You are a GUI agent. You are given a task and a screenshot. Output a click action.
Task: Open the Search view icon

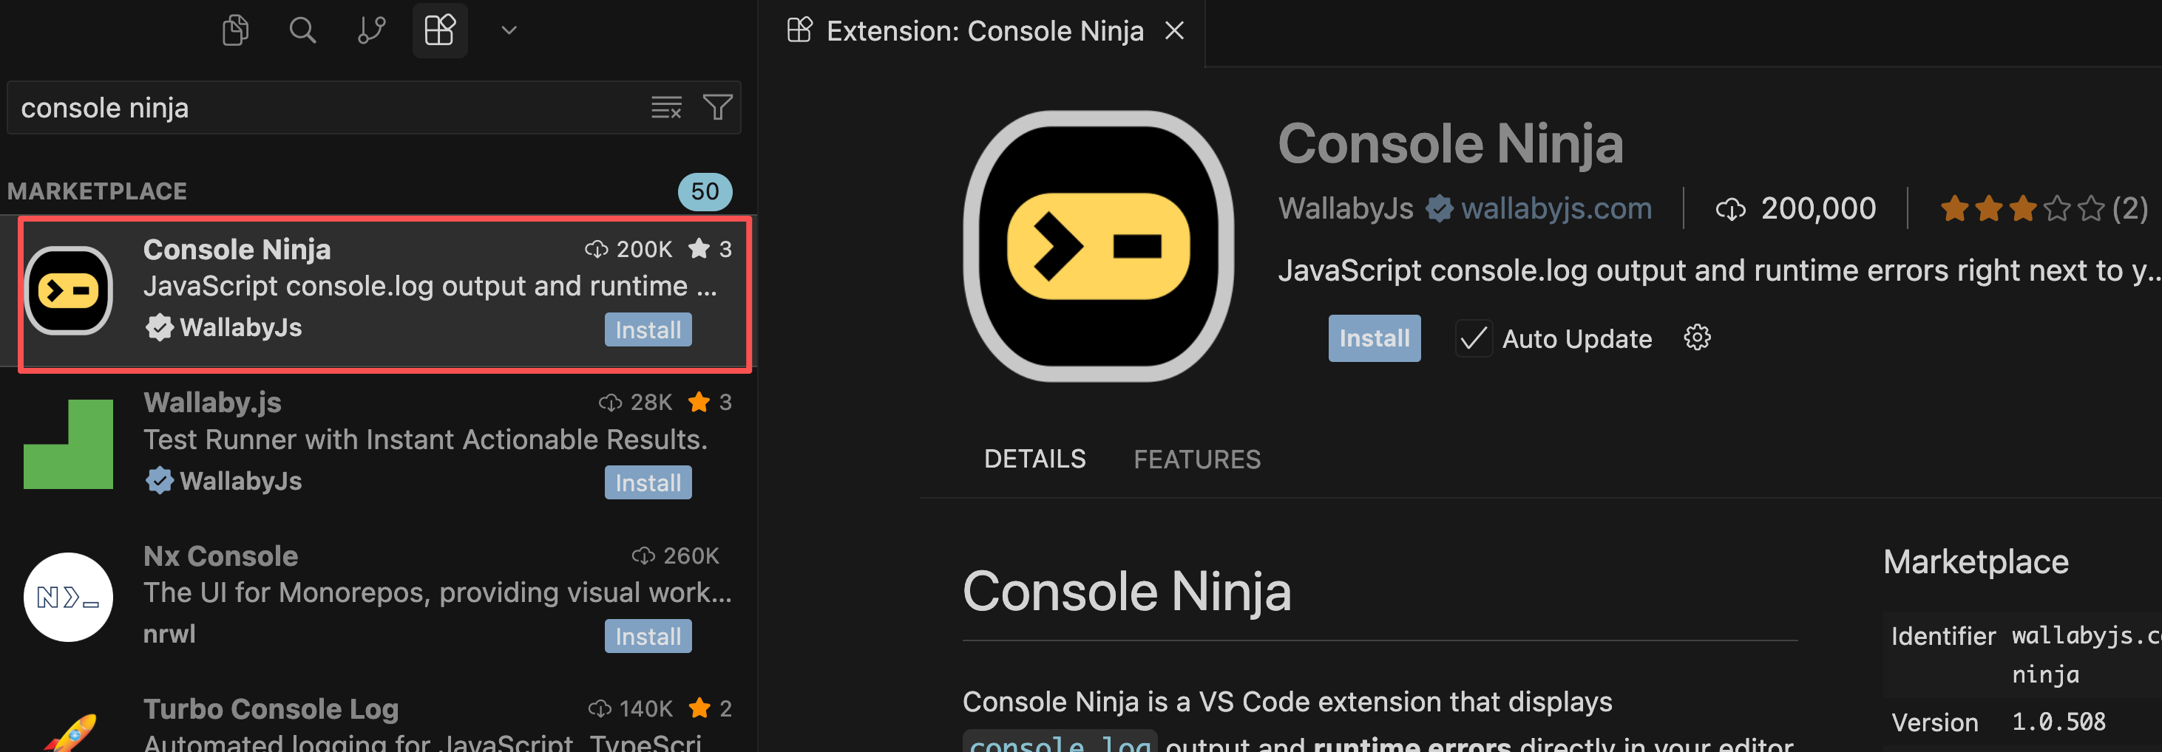[x=303, y=31]
